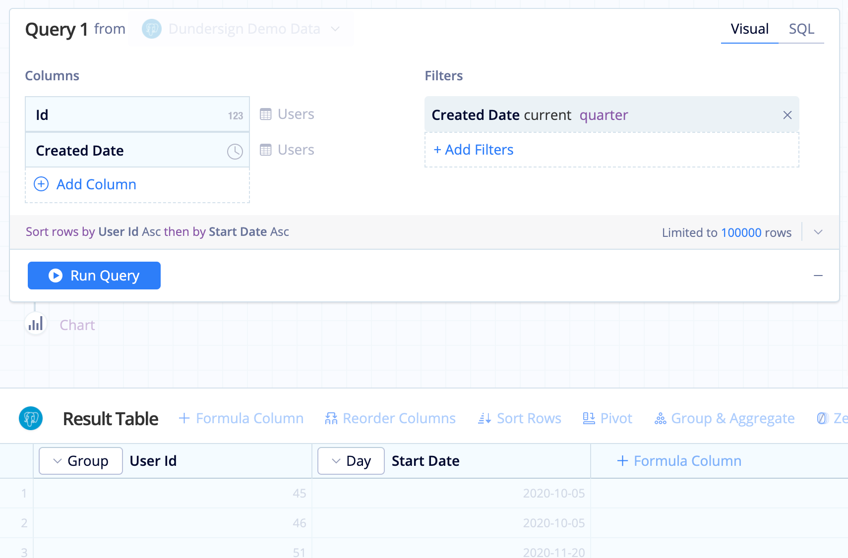848x558 pixels.
Task: Expand the sort and limit options chevron
Action: 818,232
